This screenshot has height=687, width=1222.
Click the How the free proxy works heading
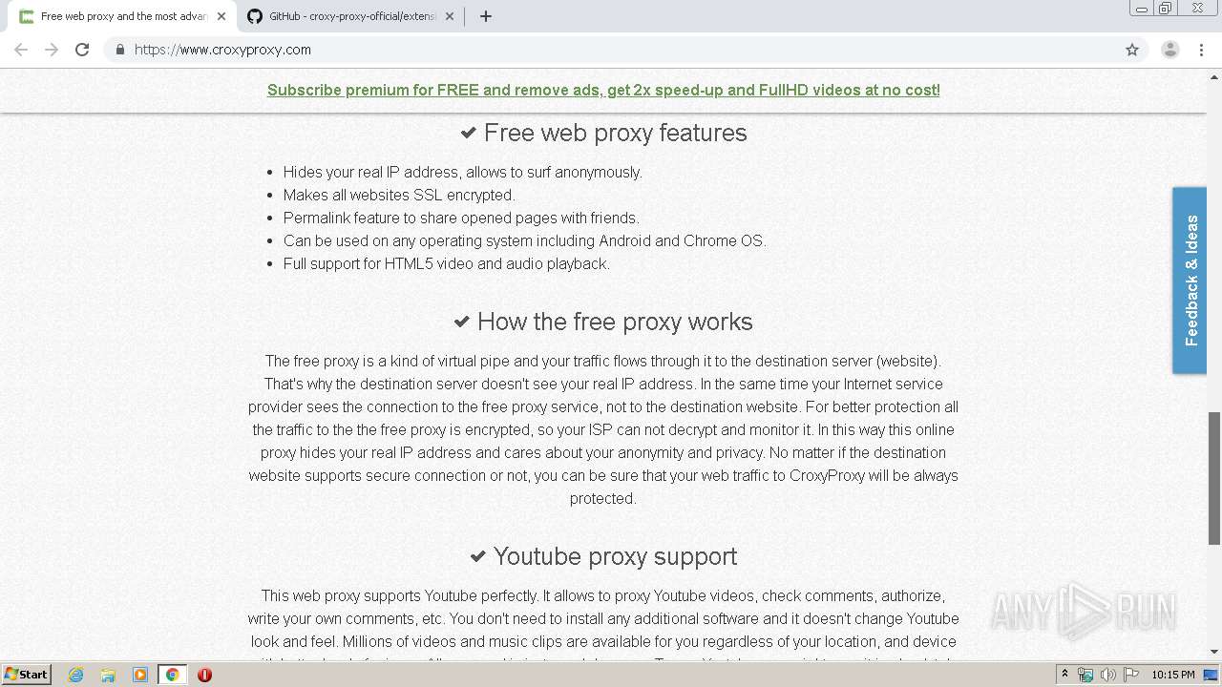coord(615,322)
